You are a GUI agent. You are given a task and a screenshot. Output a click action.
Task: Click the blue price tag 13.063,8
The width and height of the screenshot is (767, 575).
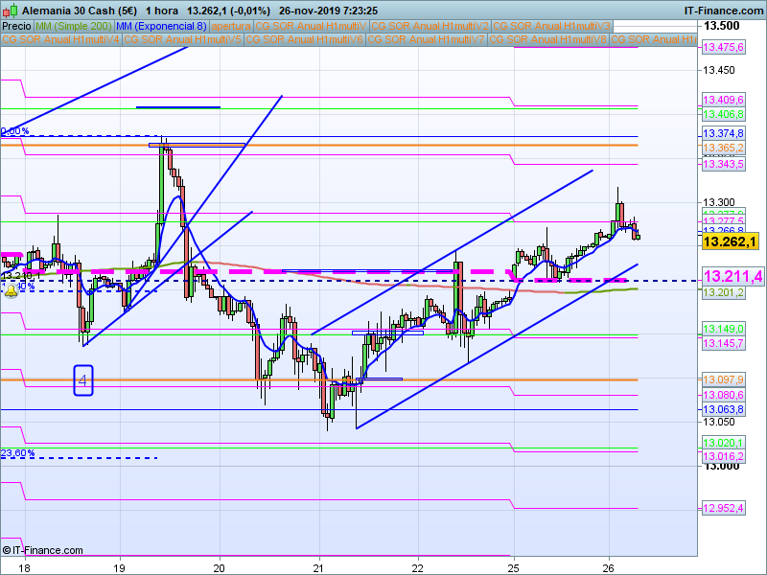pyautogui.click(x=724, y=410)
